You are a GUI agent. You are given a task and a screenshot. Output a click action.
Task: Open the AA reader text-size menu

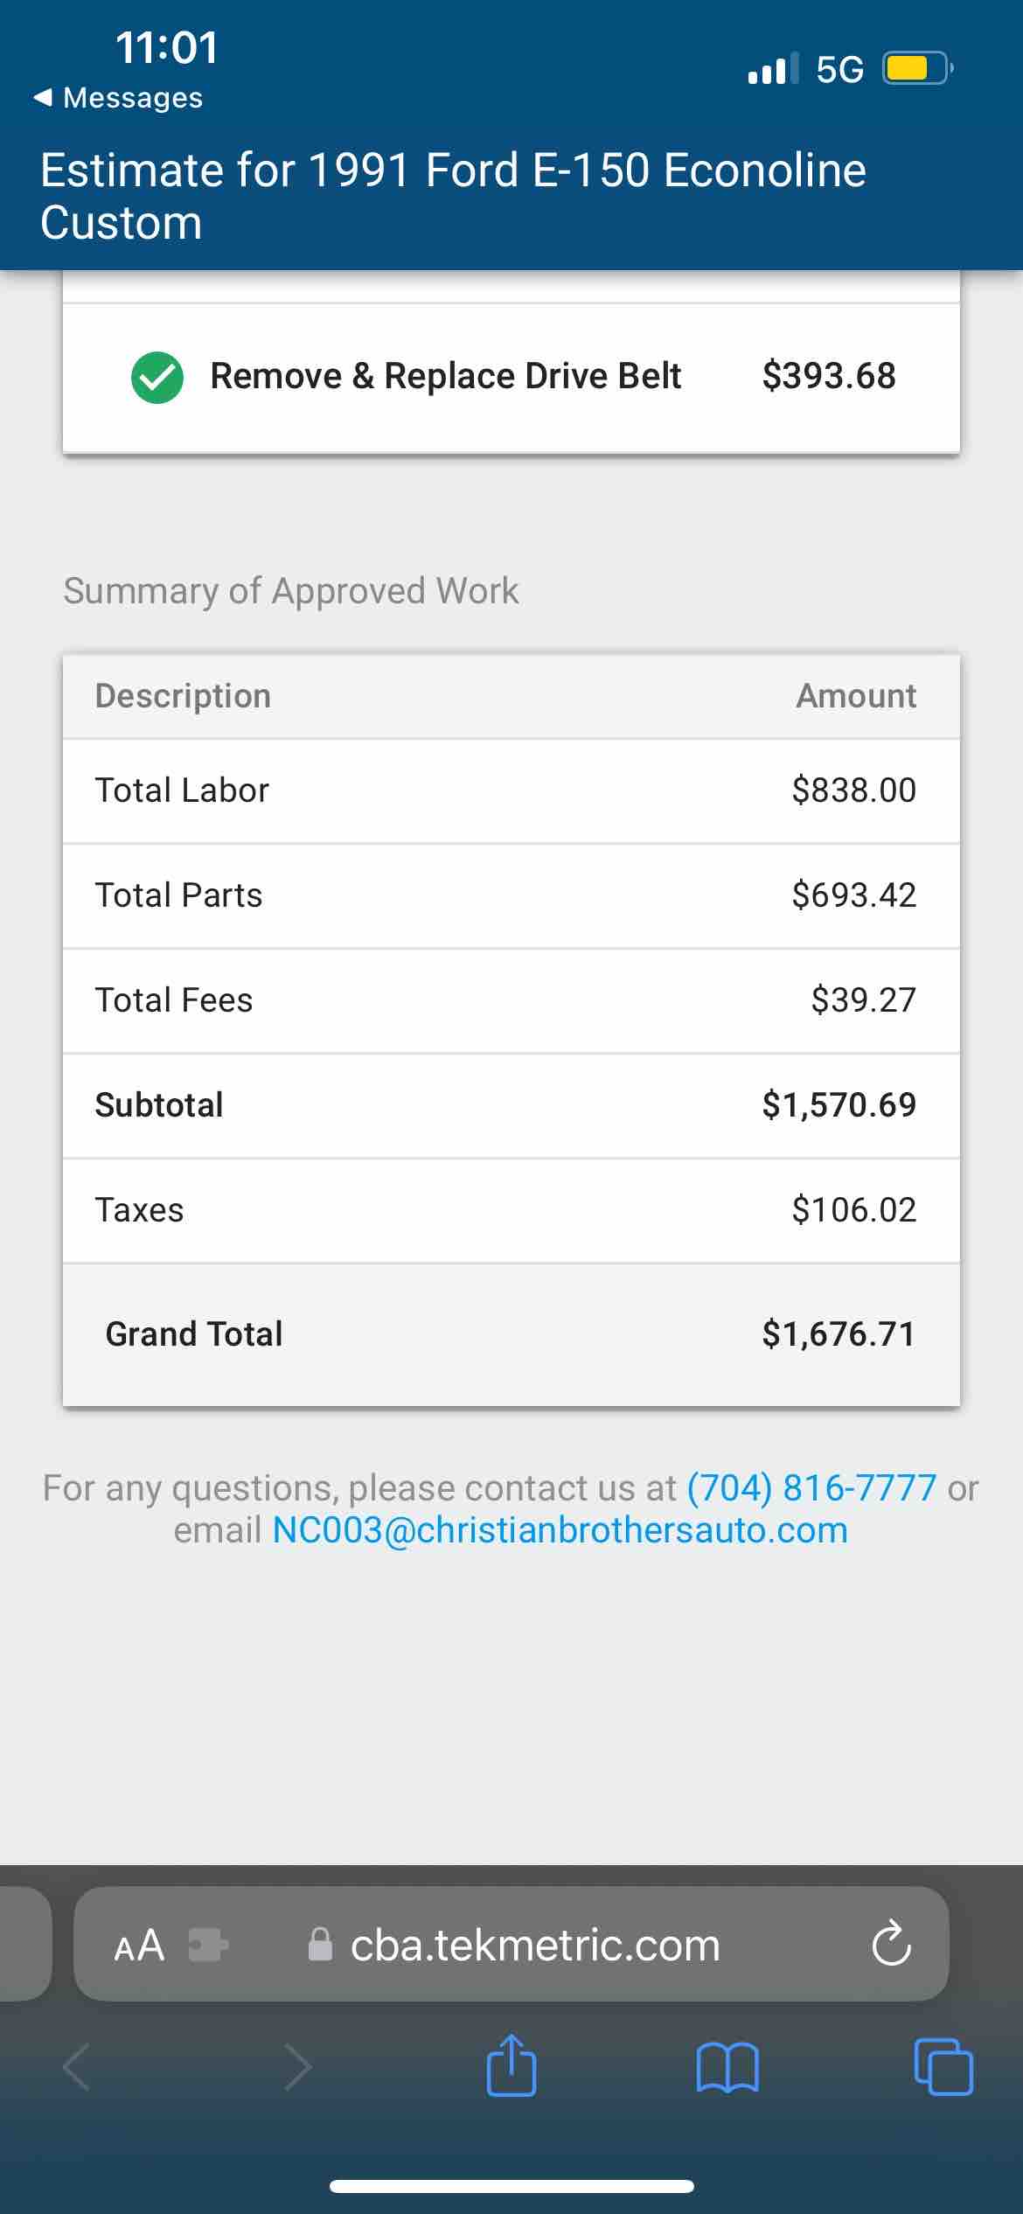(x=140, y=1945)
